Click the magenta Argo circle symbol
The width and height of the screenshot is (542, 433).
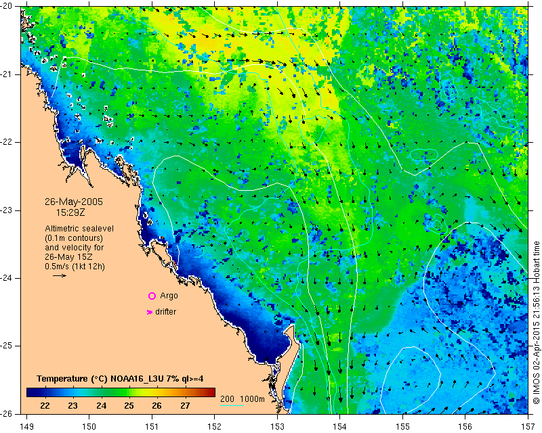tap(152, 296)
